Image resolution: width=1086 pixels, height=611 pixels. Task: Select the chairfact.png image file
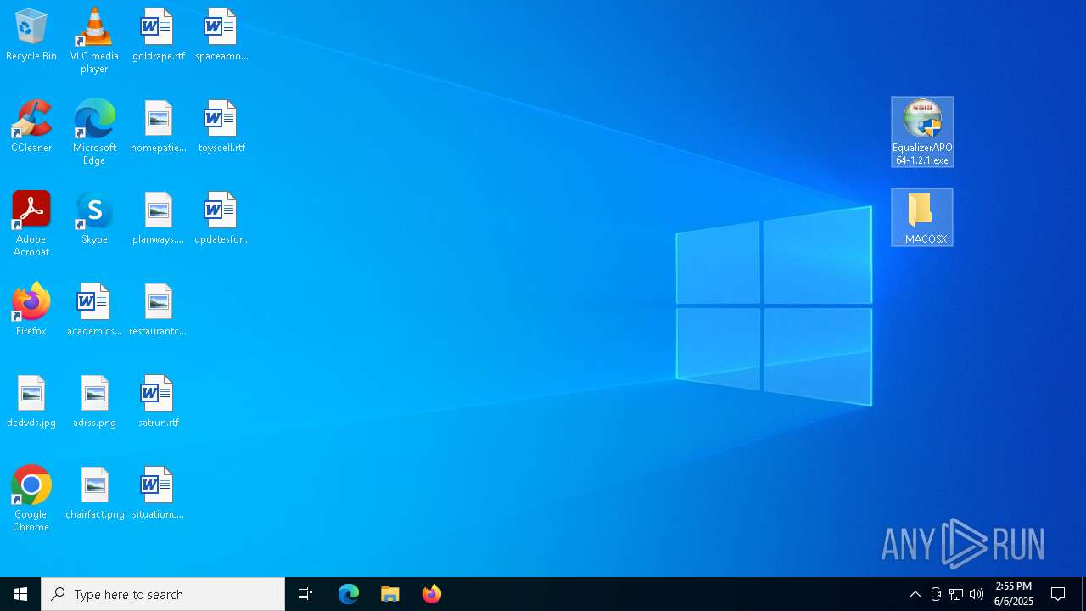point(94,494)
